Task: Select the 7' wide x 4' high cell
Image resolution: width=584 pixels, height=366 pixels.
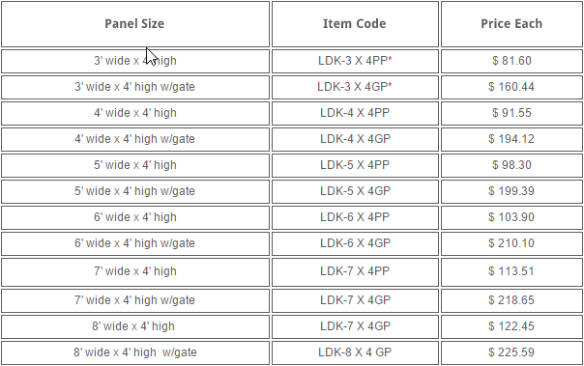Action: point(135,272)
